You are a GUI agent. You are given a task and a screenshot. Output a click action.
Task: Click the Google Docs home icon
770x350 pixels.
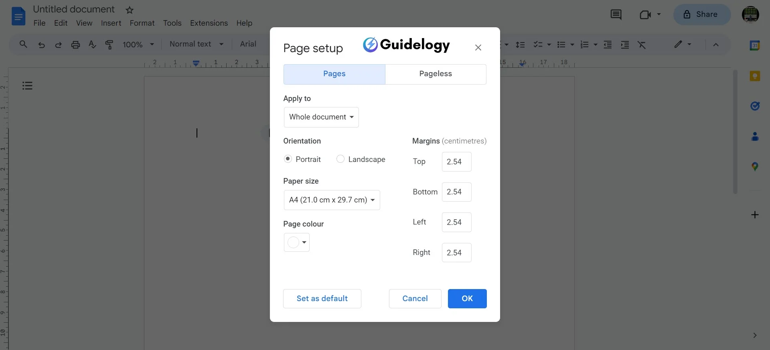pyautogui.click(x=18, y=16)
